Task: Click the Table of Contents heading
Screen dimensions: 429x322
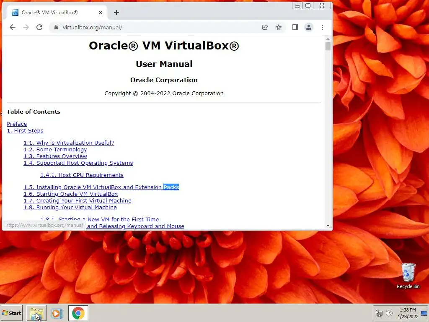Action: [34, 112]
